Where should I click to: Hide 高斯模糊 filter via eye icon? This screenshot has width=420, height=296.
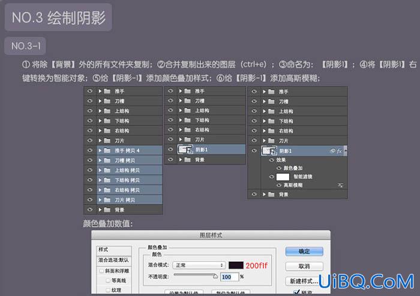coord(279,185)
